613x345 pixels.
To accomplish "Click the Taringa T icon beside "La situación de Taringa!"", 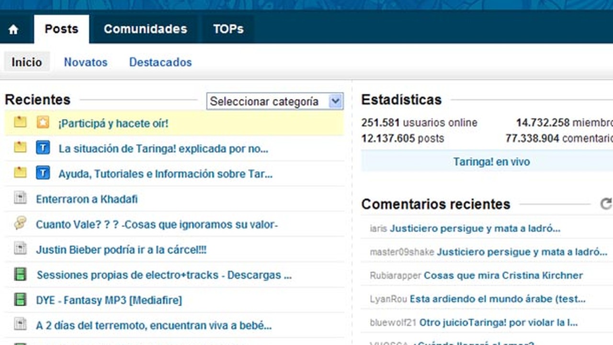I will (43, 148).
